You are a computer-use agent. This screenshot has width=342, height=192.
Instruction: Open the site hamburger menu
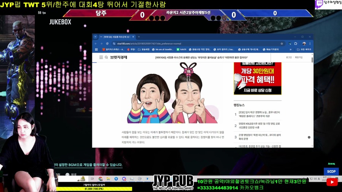[101, 57]
